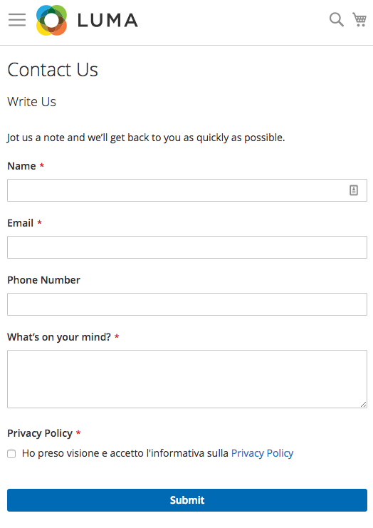373x528 pixels.
Task: Focus the Phone Number input field
Action: (187, 304)
